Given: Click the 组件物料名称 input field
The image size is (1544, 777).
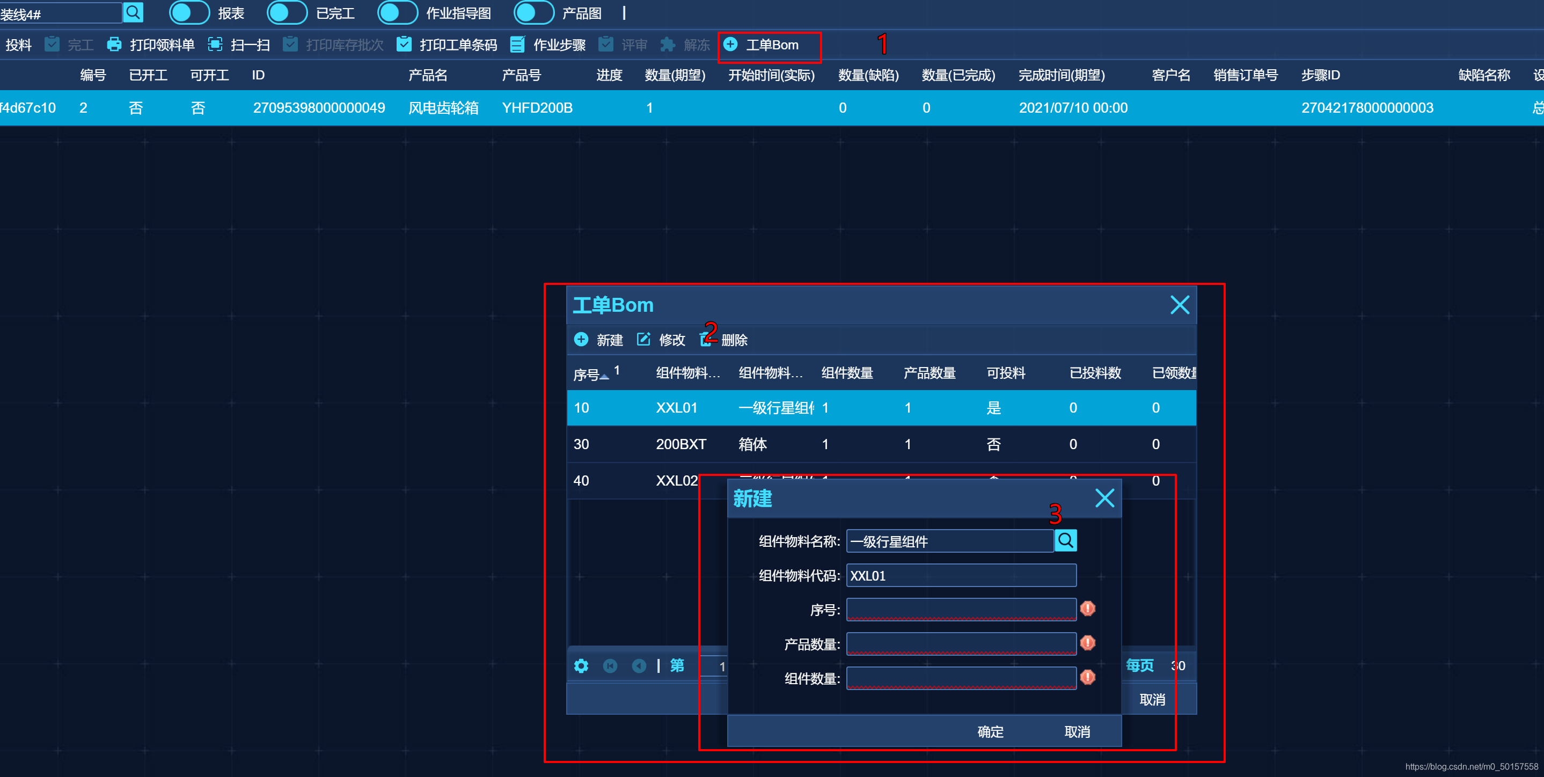Looking at the screenshot, I should [949, 541].
